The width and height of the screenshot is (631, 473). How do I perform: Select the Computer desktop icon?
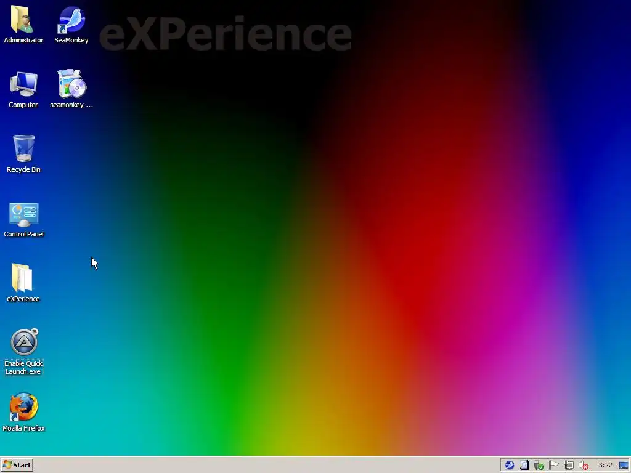tap(23, 89)
